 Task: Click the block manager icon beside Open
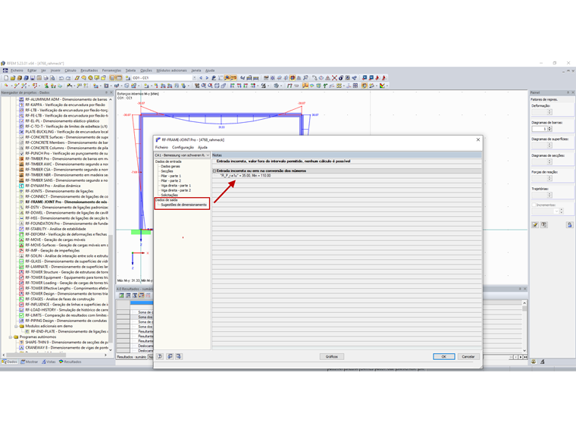tap(20, 78)
